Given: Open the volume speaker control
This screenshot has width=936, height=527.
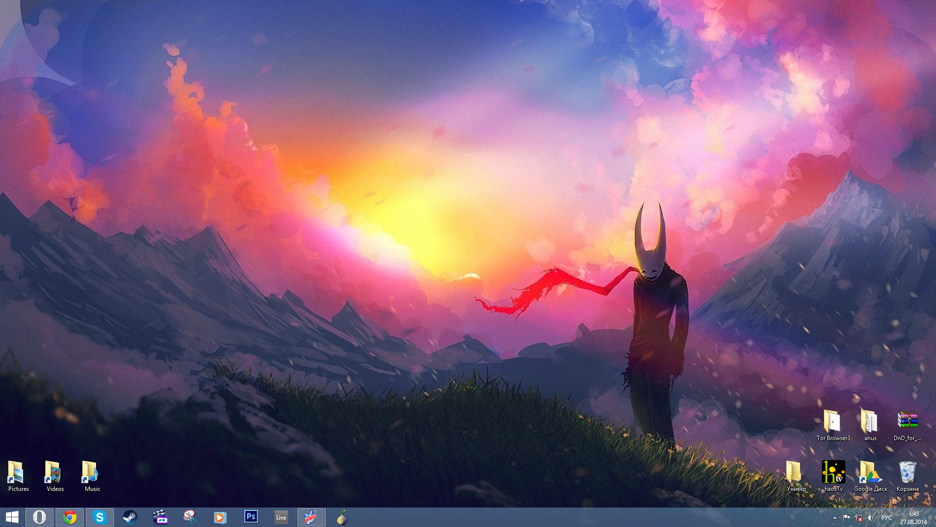Looking at the screenshot, I should [870, 518].
